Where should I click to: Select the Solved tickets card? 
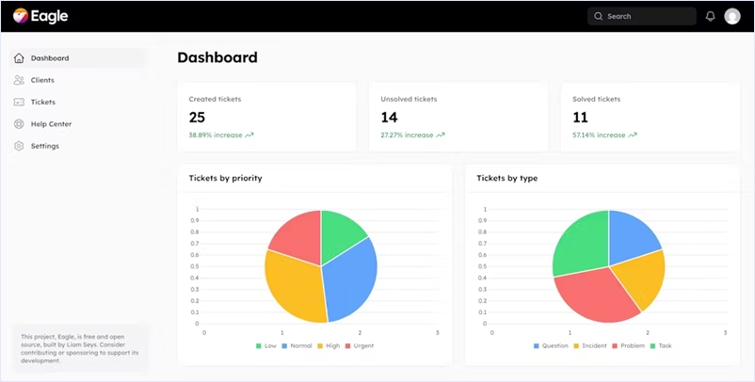pos(651,117)
